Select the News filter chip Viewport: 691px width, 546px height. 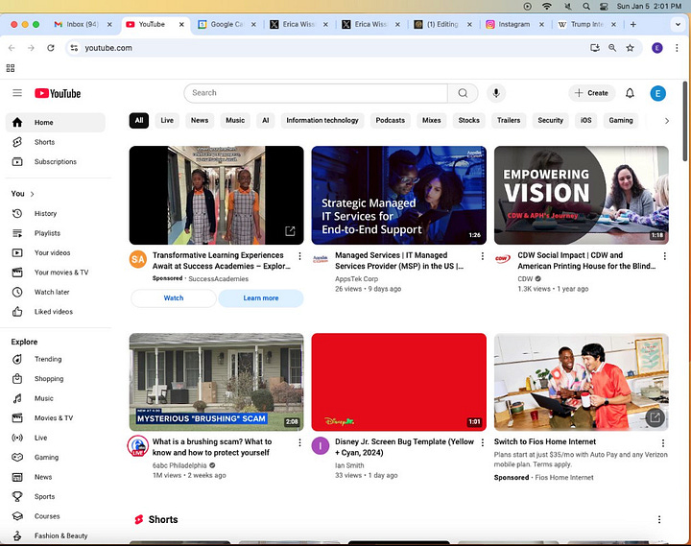[200, 120]
